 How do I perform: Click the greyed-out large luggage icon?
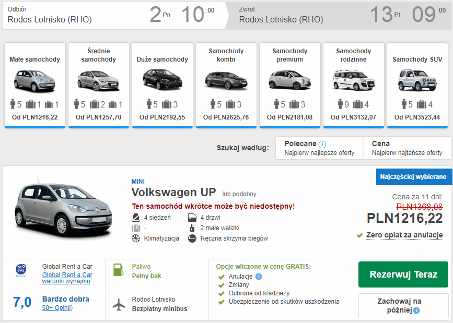click(136, 228)
